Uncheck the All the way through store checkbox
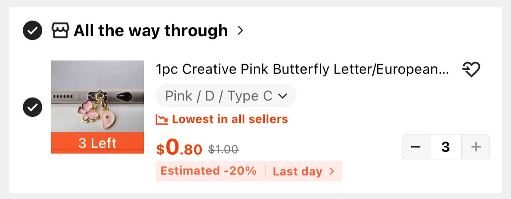 coord(33,30)
